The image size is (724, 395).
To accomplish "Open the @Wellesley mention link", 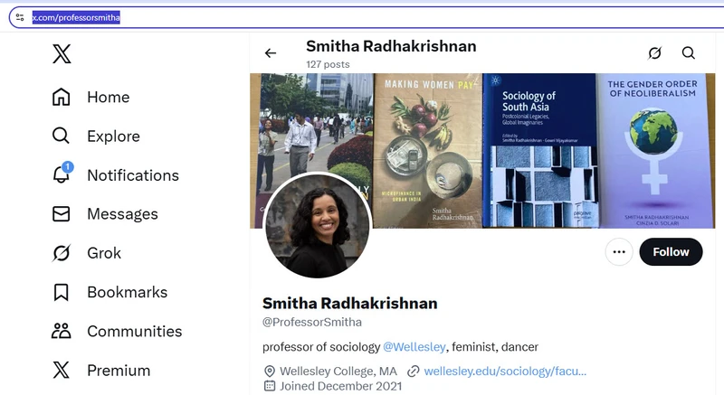I will tap(414, 346).
